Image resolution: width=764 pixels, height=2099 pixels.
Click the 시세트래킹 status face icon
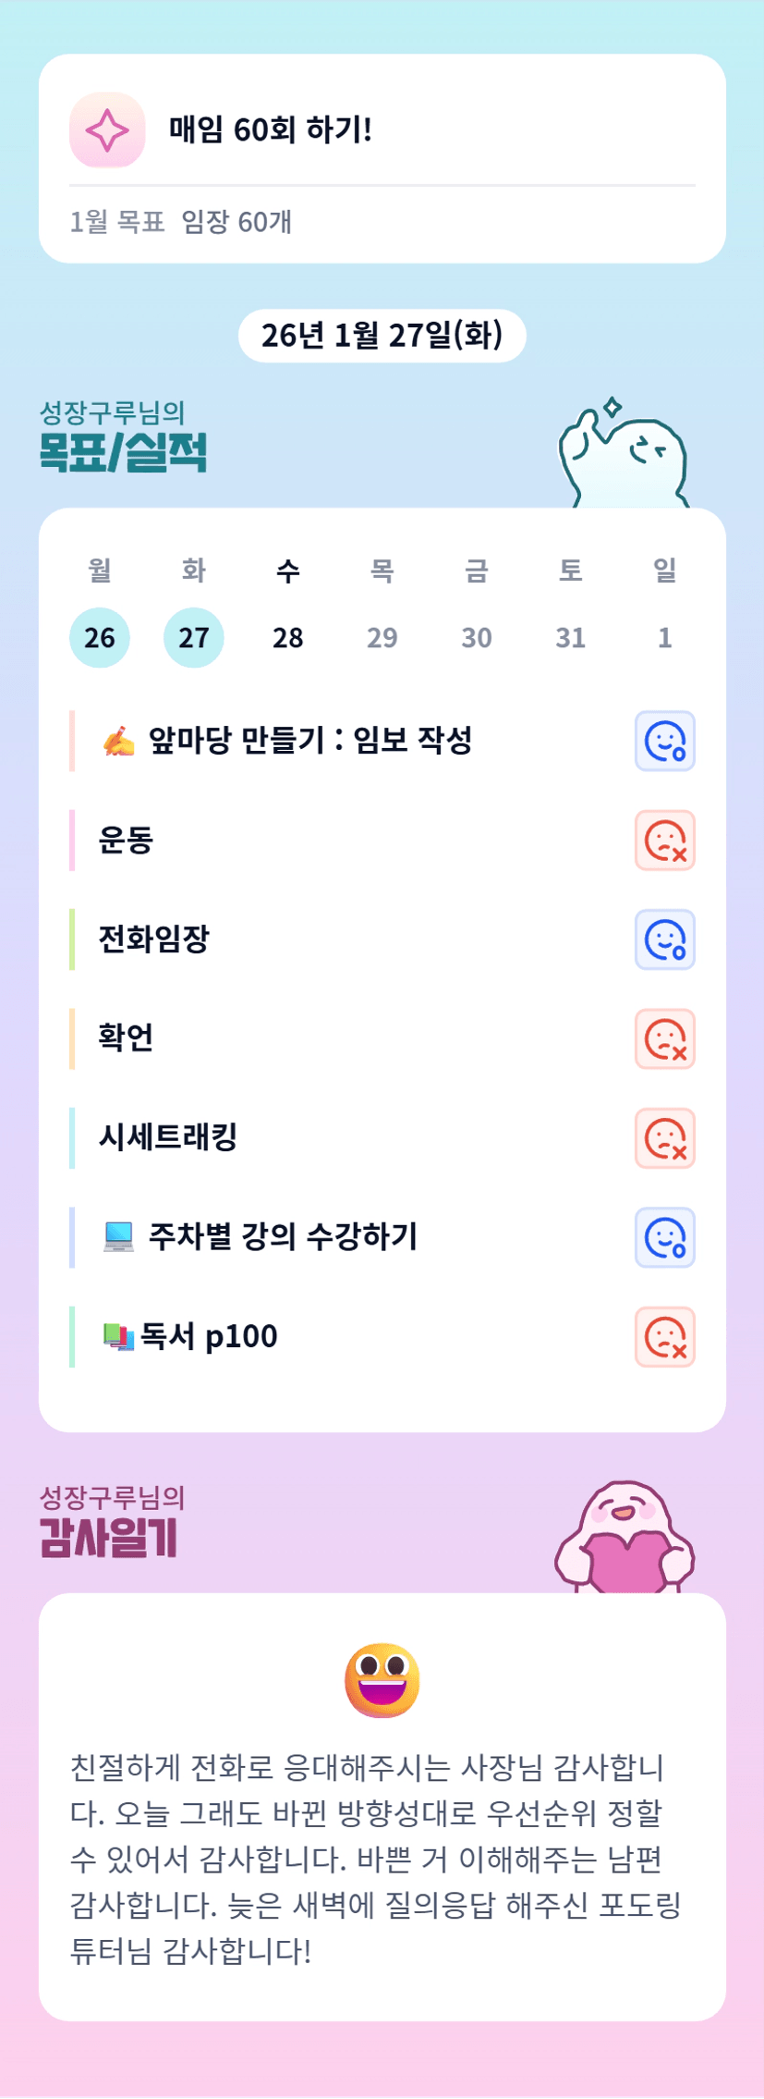point(664,1138)
